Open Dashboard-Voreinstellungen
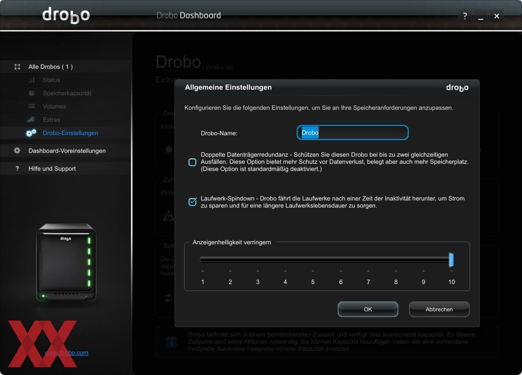The image size is (522, 375). (x=67, y=151)
